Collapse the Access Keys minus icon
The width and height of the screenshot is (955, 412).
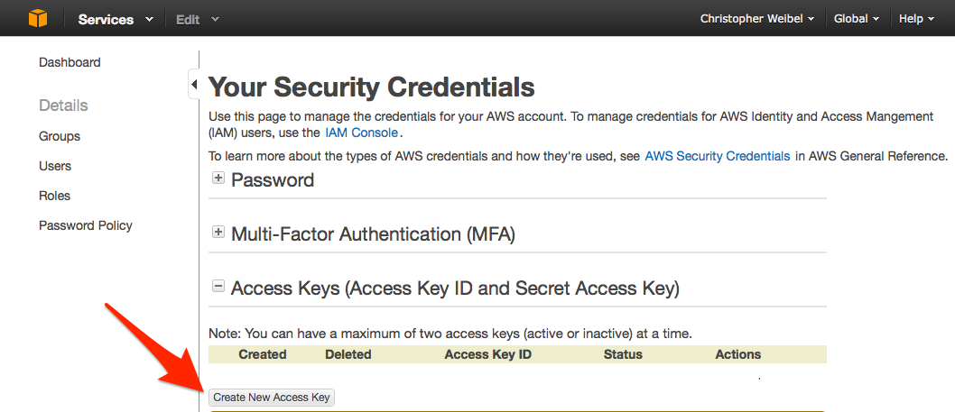tap(218, 286)
